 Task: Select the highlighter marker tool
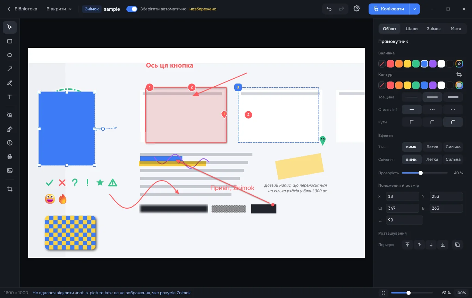coord(10,129)
